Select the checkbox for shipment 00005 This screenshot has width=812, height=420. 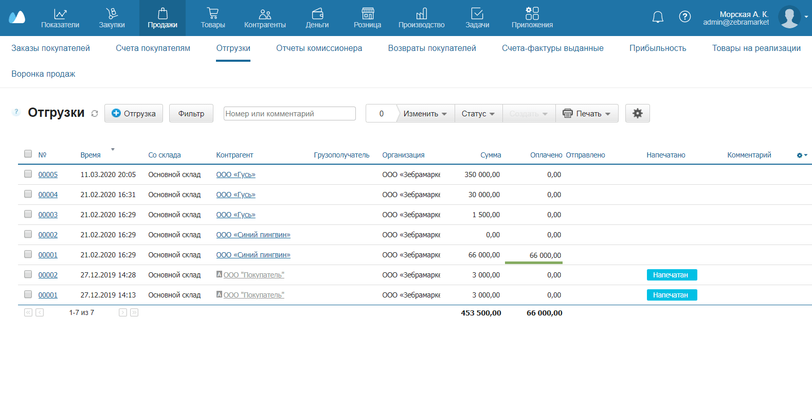click(x=28, y=174)
